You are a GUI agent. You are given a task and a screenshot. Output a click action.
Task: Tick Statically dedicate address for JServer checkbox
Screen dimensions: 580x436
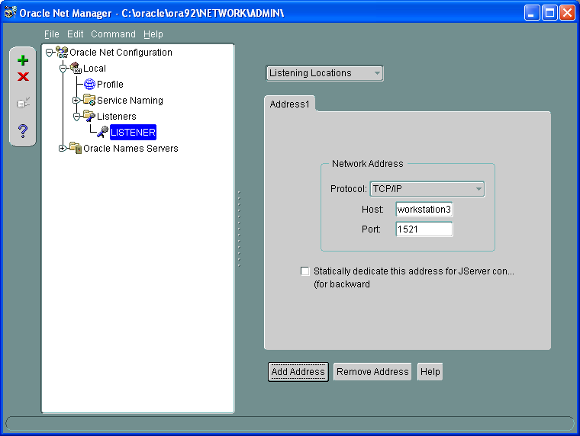coord(304,271)
